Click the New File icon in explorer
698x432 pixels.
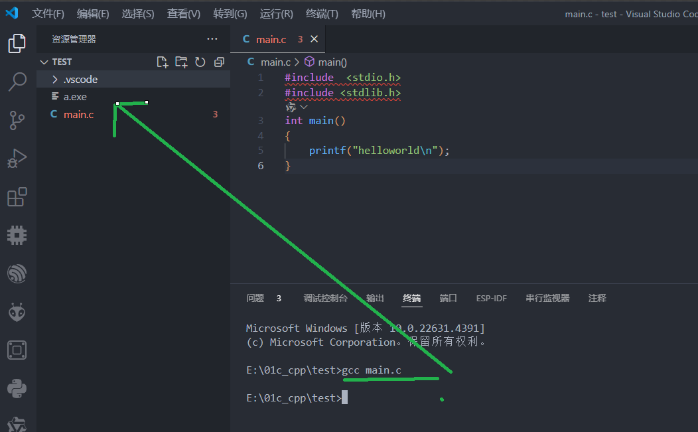162,62
